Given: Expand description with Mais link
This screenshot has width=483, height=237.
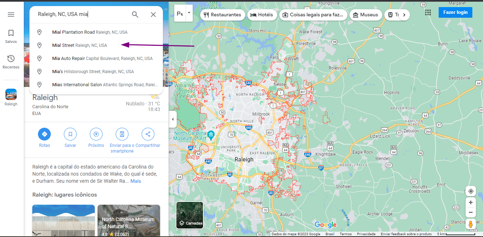Looking at the screenshot, I should pyautogui.click(x=136, y=181).
